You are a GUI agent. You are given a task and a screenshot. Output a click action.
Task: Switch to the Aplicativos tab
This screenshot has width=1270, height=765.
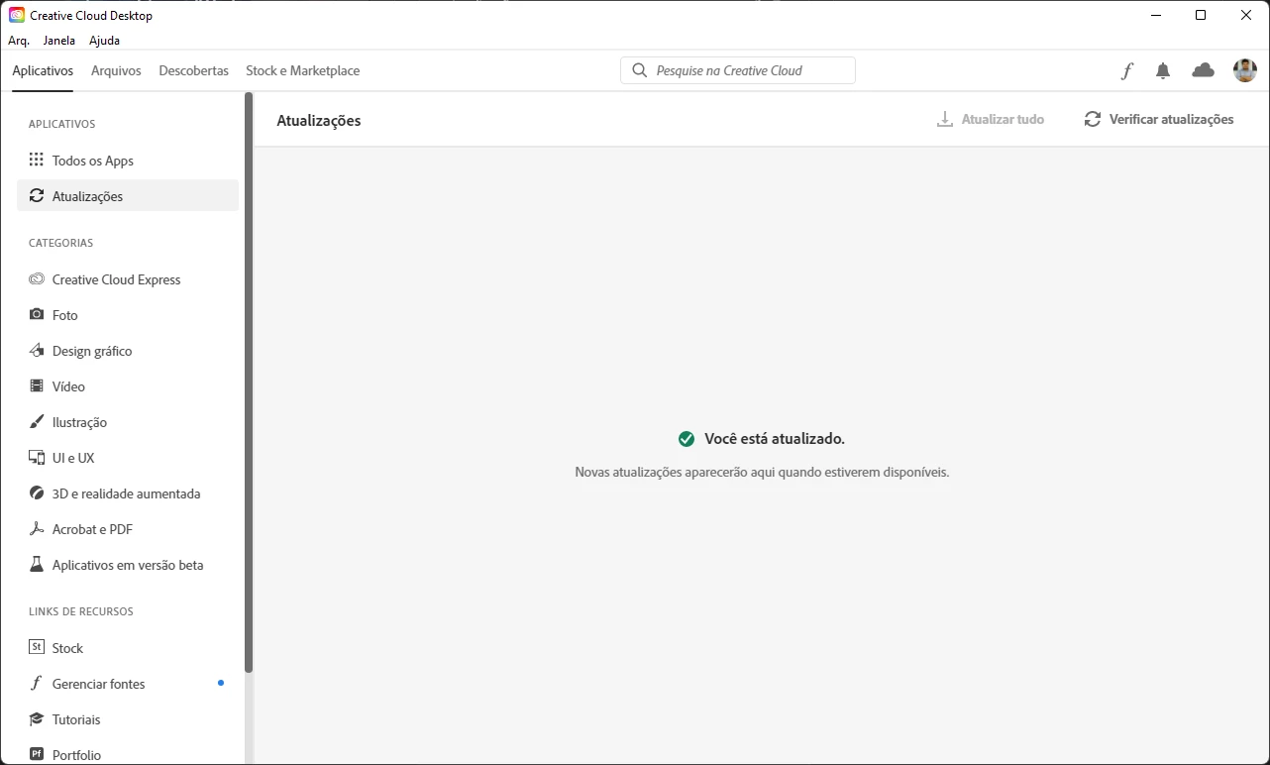[43, 70]
